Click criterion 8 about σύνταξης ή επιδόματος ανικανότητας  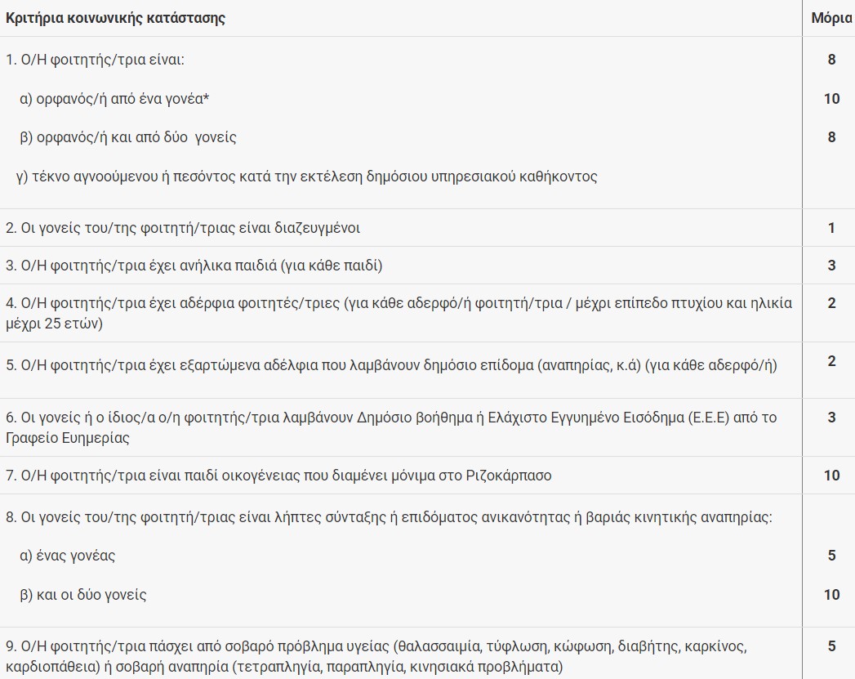pyautogui.click(x=389, y=517)
